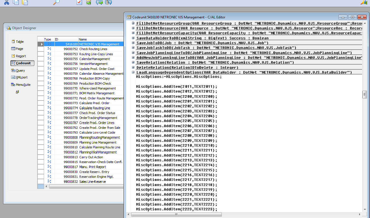
Task: Expand the AddNewJobPlanningLineToDB function
Action: (133, 57)
